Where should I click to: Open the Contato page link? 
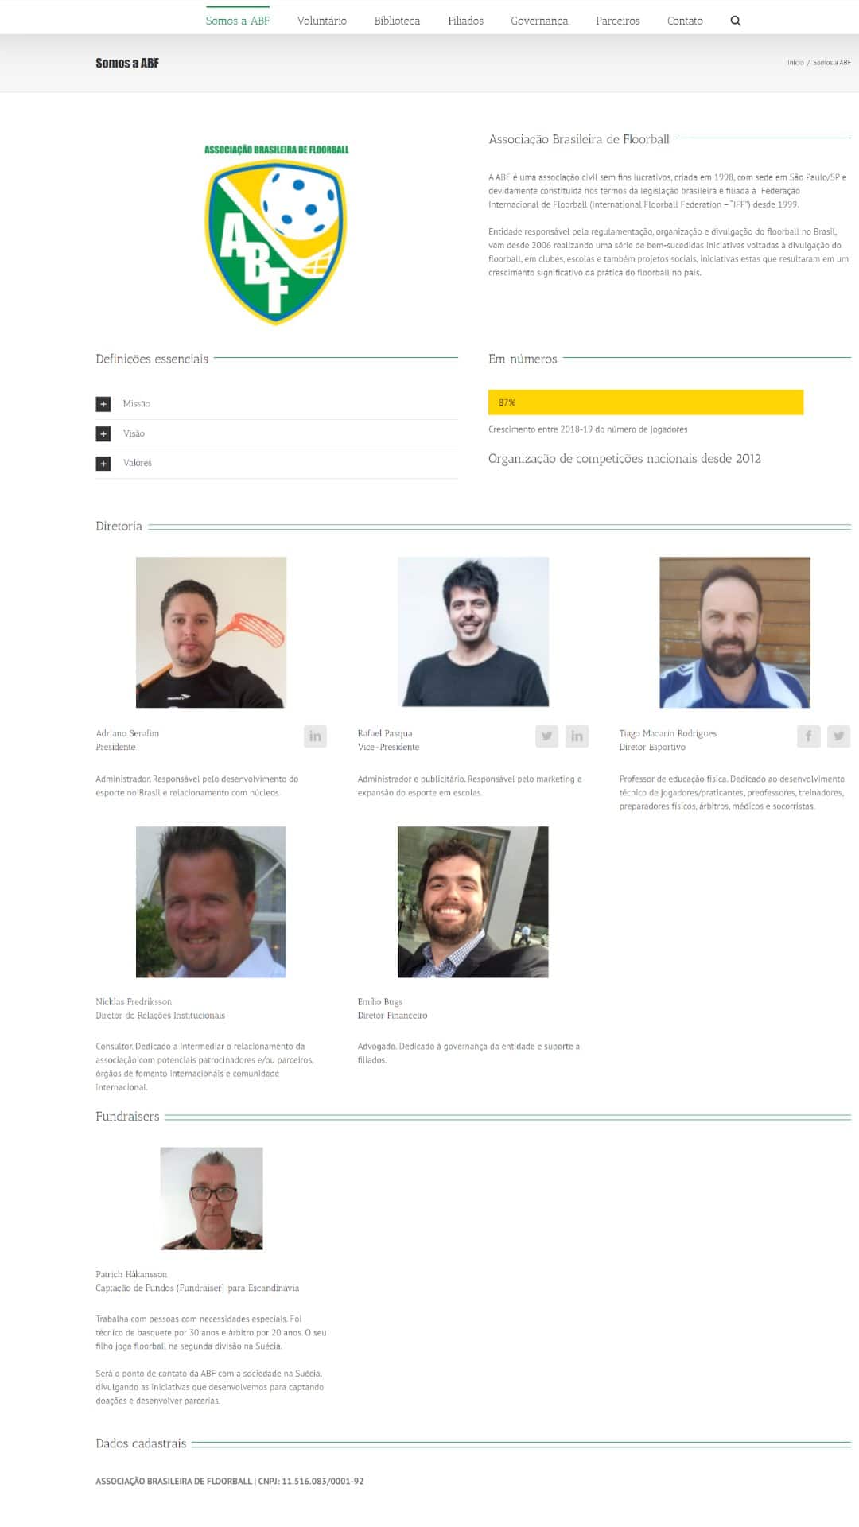(685, 21)
